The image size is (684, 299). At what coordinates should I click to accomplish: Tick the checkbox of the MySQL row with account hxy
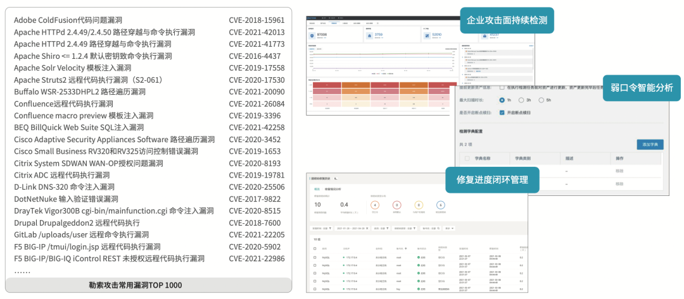pyautogui.click(x=315, y=289)
